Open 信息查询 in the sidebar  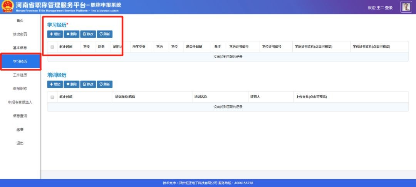[x=20, y=116]
